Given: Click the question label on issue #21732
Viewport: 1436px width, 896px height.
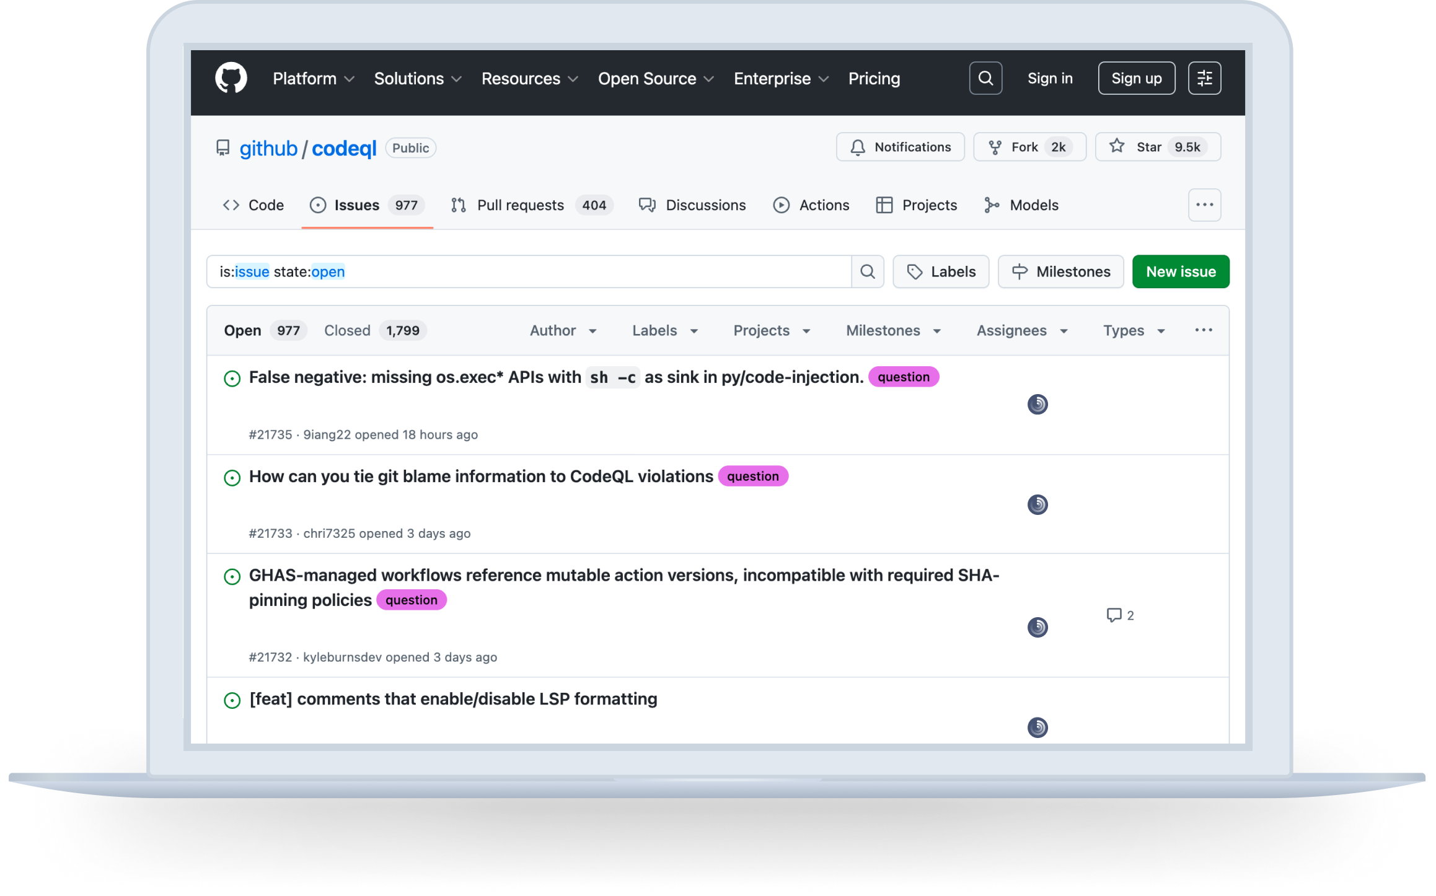Looking at the screenshot, I should pos(411,600).
